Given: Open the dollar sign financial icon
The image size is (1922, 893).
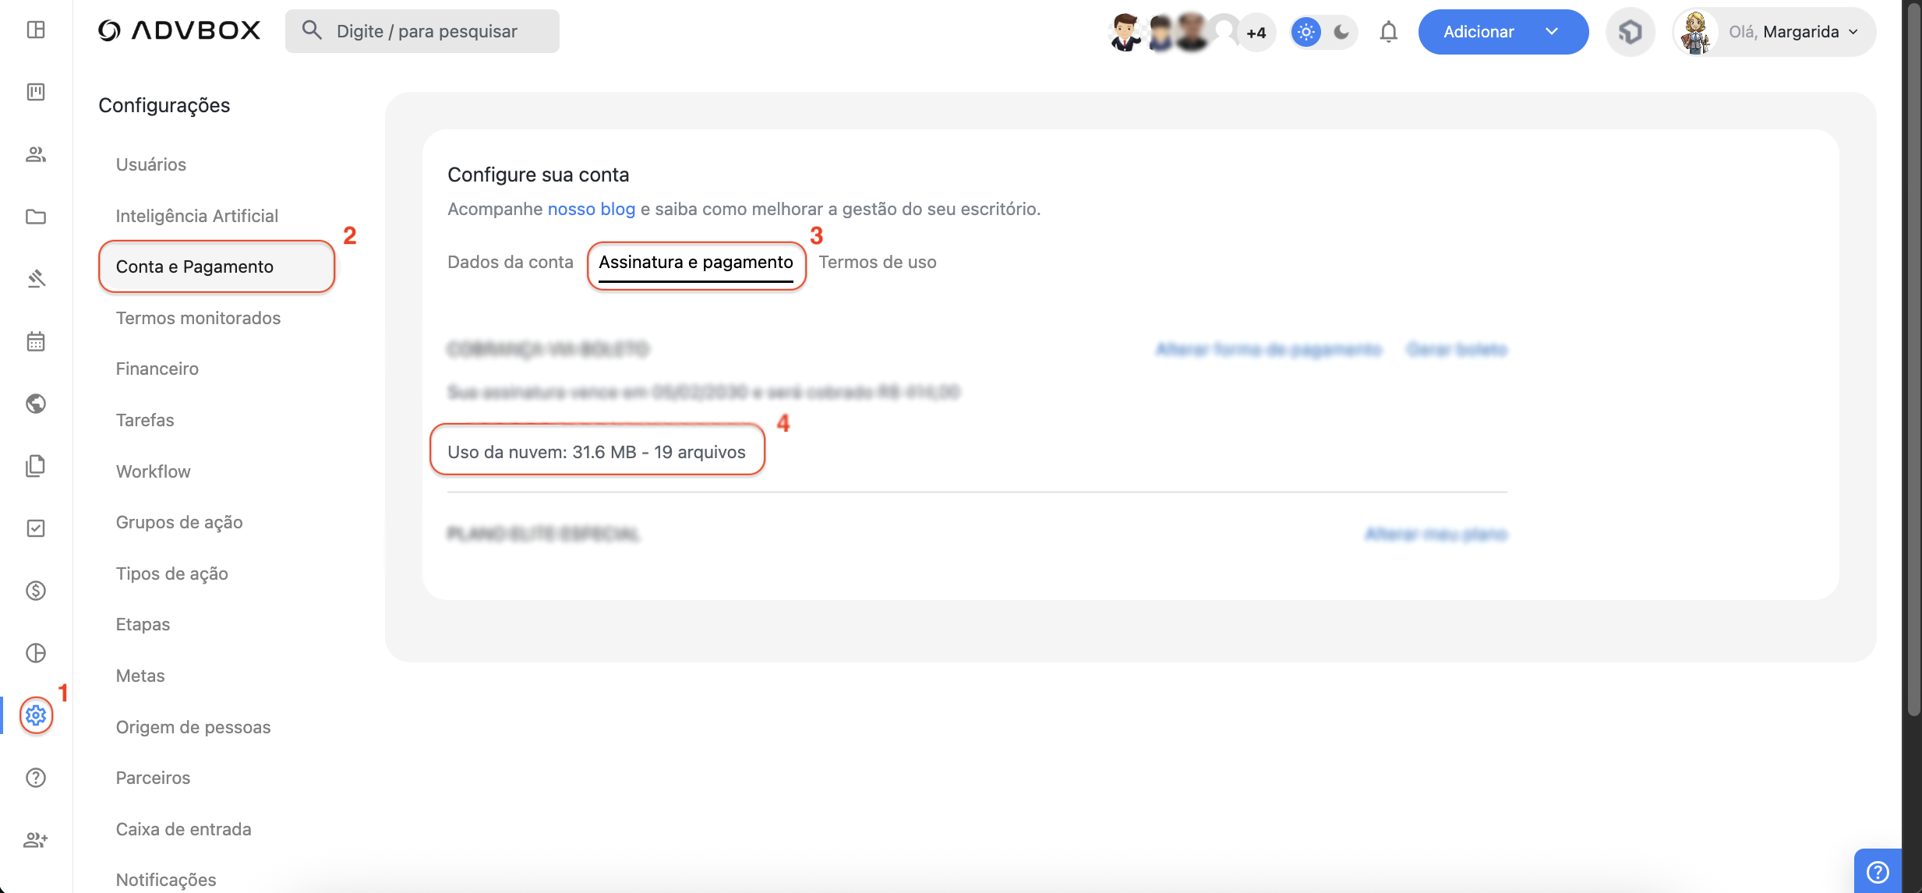Looking at the screenshot, I should click(36, 591).
